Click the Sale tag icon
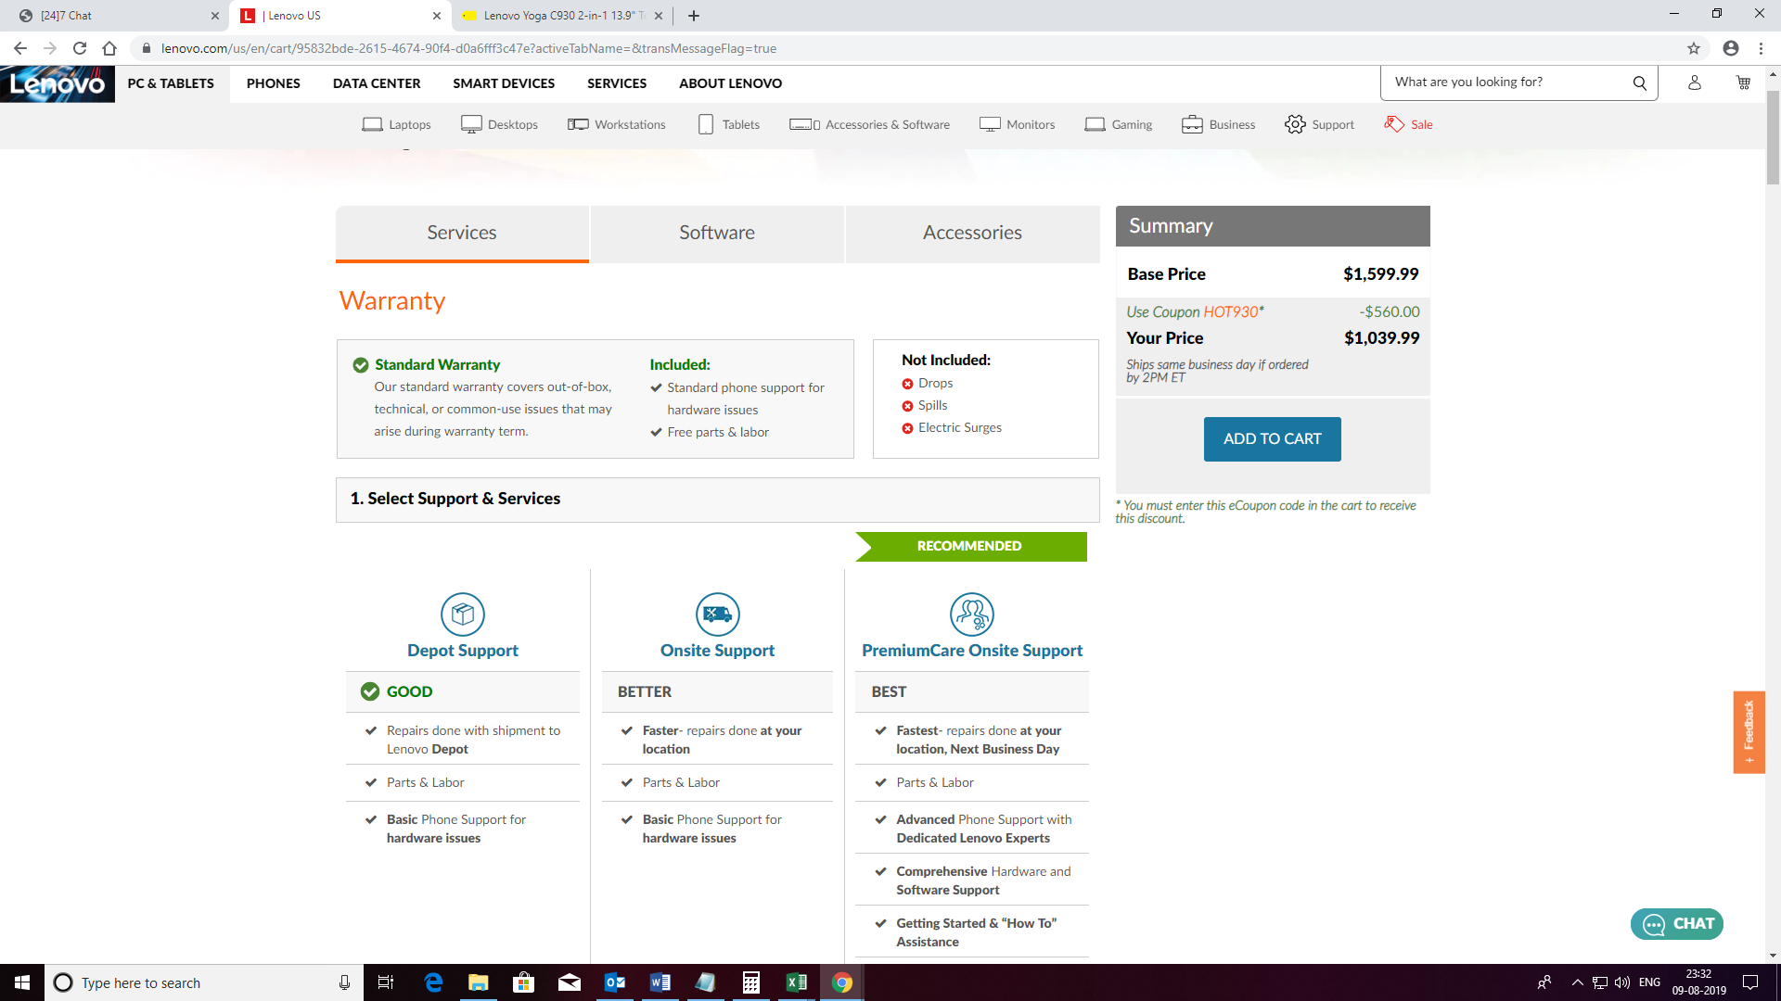This screenshot has height=1001, width=1781. tap(1393, 124)
